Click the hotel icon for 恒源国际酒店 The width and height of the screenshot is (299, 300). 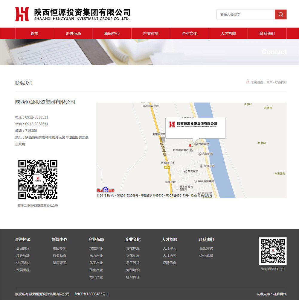(191, 150)
